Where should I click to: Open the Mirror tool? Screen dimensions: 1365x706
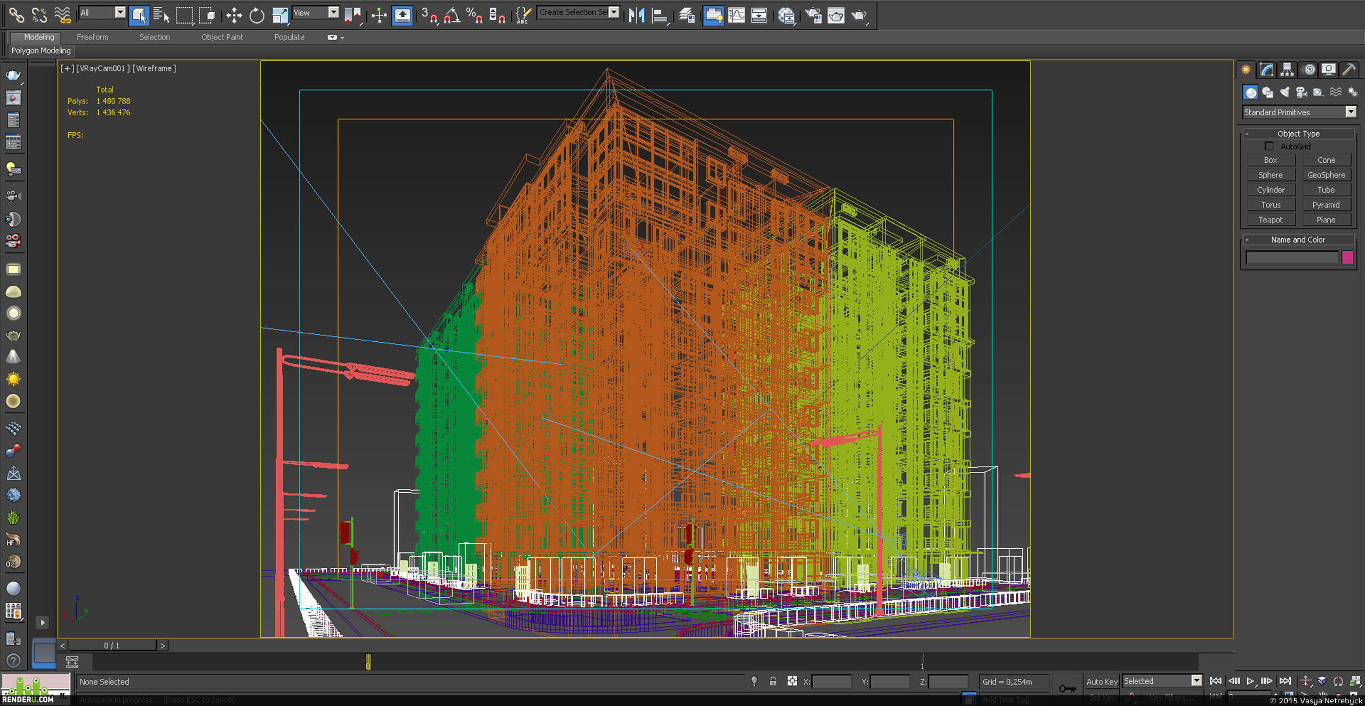pos(637,15)
